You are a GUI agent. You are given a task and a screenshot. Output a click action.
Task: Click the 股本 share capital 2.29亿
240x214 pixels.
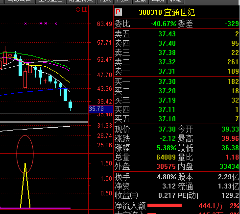[229, 177]
